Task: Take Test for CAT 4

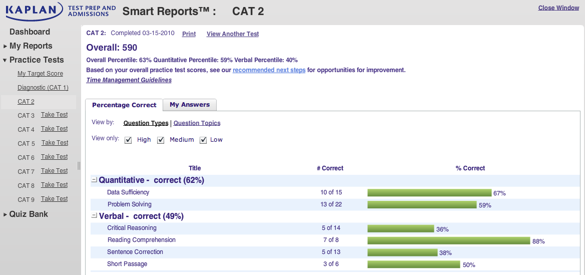Action: [55, 129]
